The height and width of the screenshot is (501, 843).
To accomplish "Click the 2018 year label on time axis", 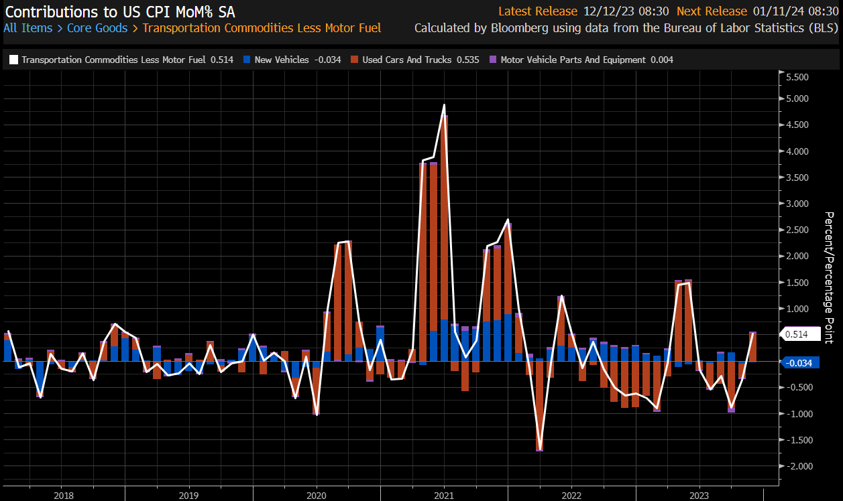I will tap(62, 495).
